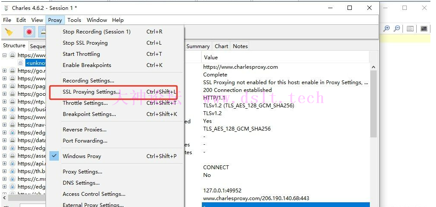Screen dimensions: 436x207
Task: Click the details panel vertical scrollbar
Action: pos(373,103)
